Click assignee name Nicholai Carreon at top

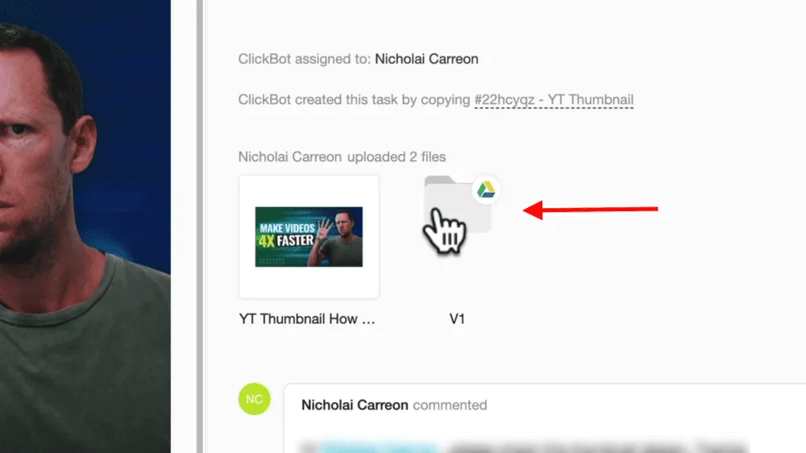click(426, 59)
